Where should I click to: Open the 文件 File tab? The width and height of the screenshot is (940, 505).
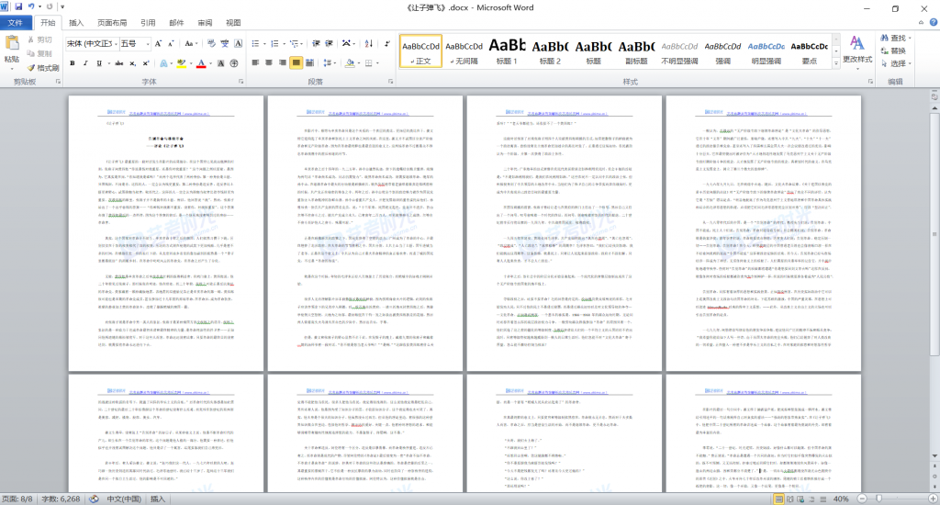point(16,22)
